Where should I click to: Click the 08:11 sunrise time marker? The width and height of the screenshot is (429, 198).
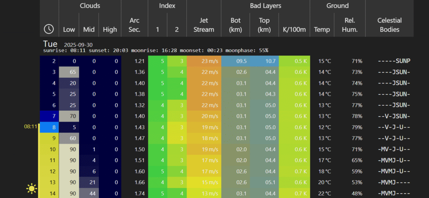31,126
